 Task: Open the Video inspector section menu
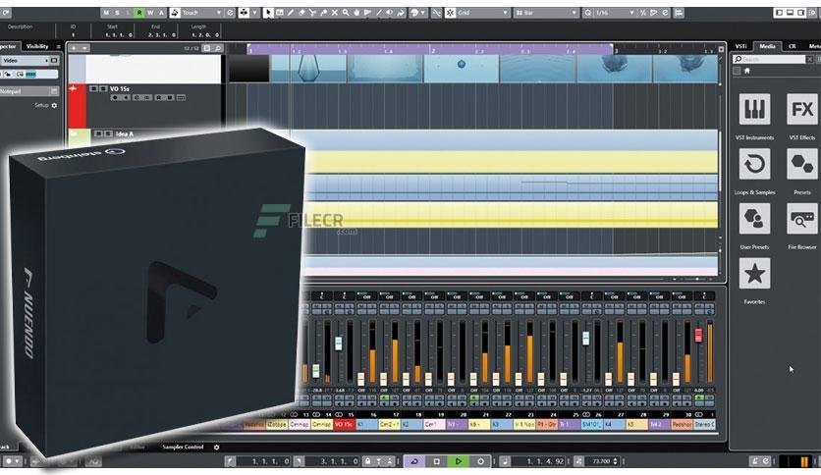pos(54,61)
